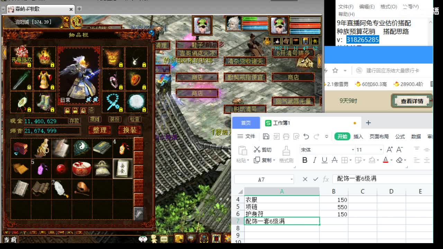Select the 插入 ribbon tab
Viewport: 443px width, 249px height.
point(358,137)
